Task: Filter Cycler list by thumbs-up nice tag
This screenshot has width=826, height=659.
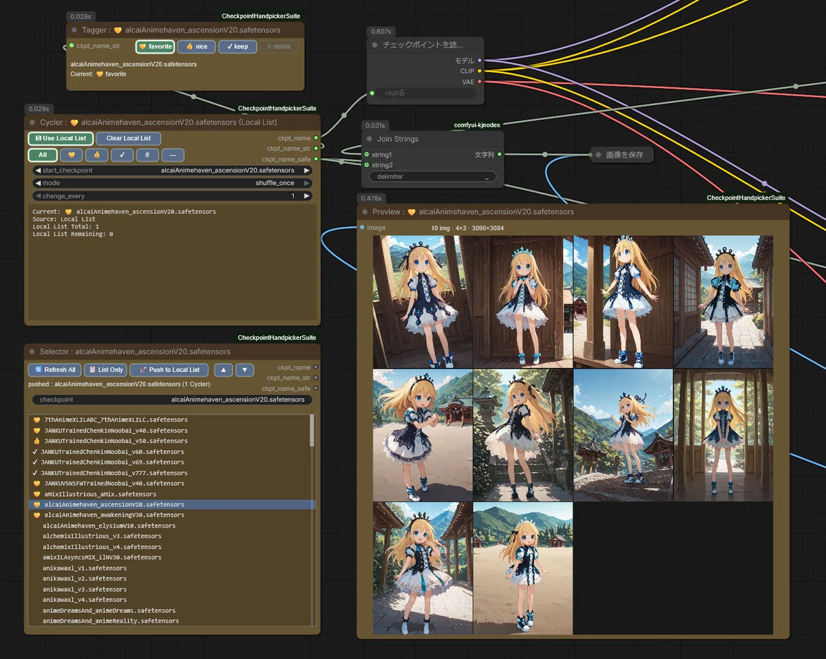Action: click(96, 155)
